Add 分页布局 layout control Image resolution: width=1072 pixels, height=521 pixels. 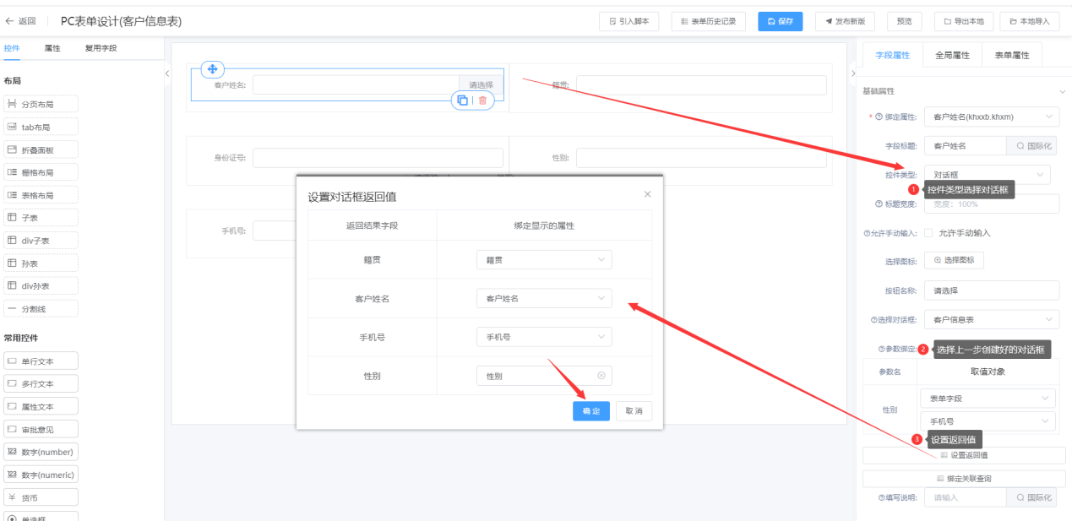coord(41,104)
